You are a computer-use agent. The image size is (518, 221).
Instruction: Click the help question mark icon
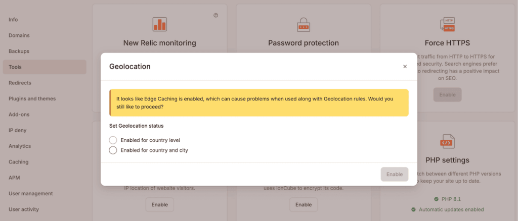pos(216,16)
